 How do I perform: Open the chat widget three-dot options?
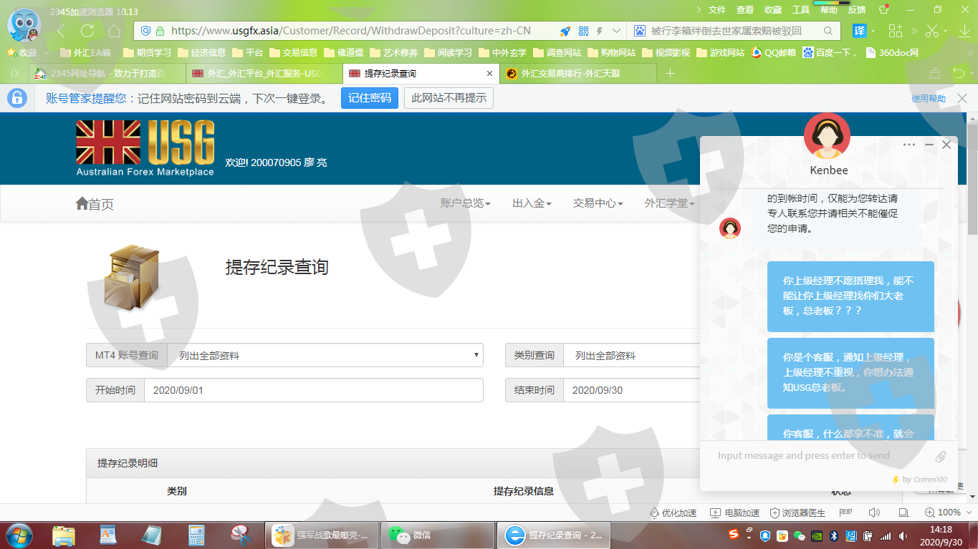[x=909, y=145]
